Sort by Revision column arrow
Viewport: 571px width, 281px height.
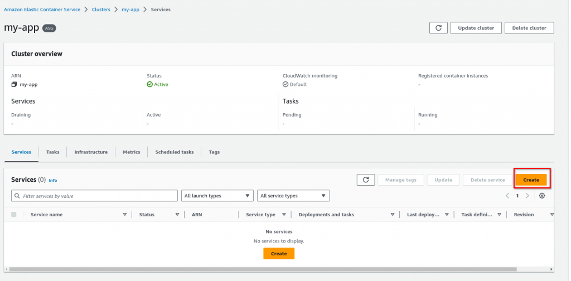click(x=551, y=215)
